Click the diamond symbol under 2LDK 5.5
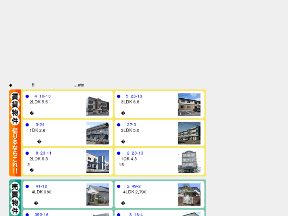The height and width of the screenshot is (216, 288). click(32, 113)
